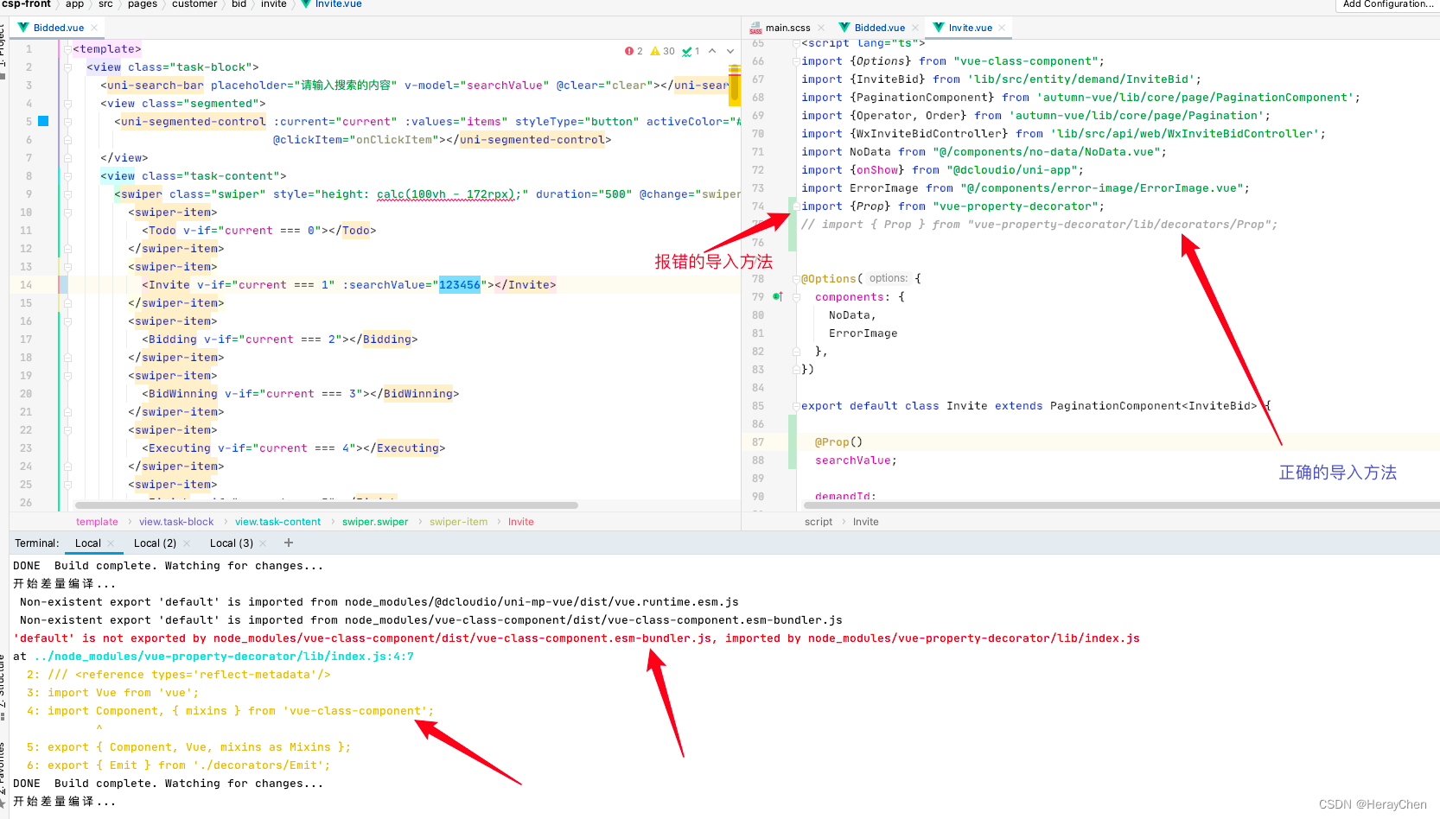This screenshot has height=819, width=1440.
Task: Click the Sass icon on main.scss tab
Action: pos(755,28)
